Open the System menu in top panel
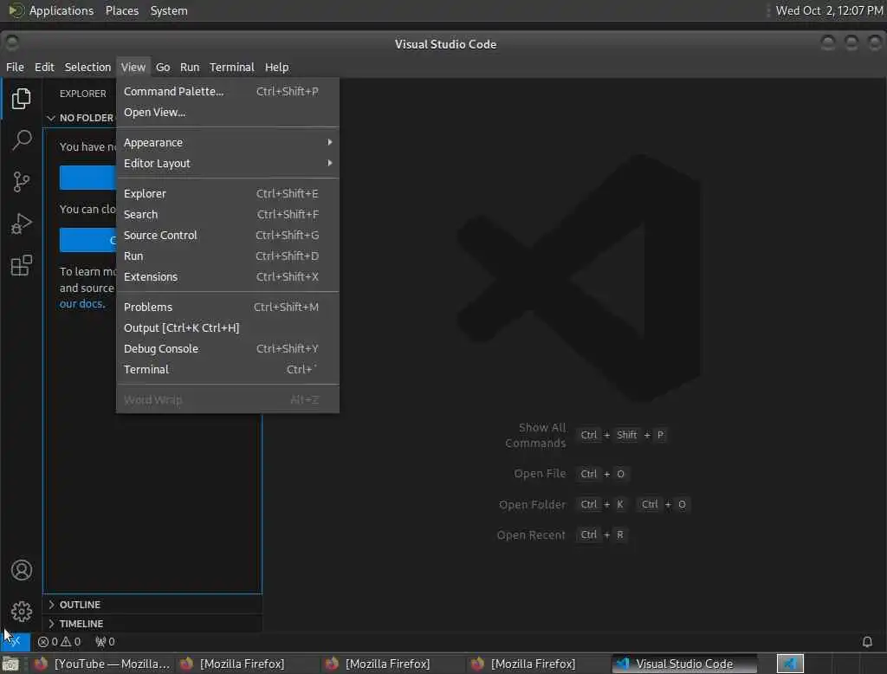 click(x=169, y=10)
